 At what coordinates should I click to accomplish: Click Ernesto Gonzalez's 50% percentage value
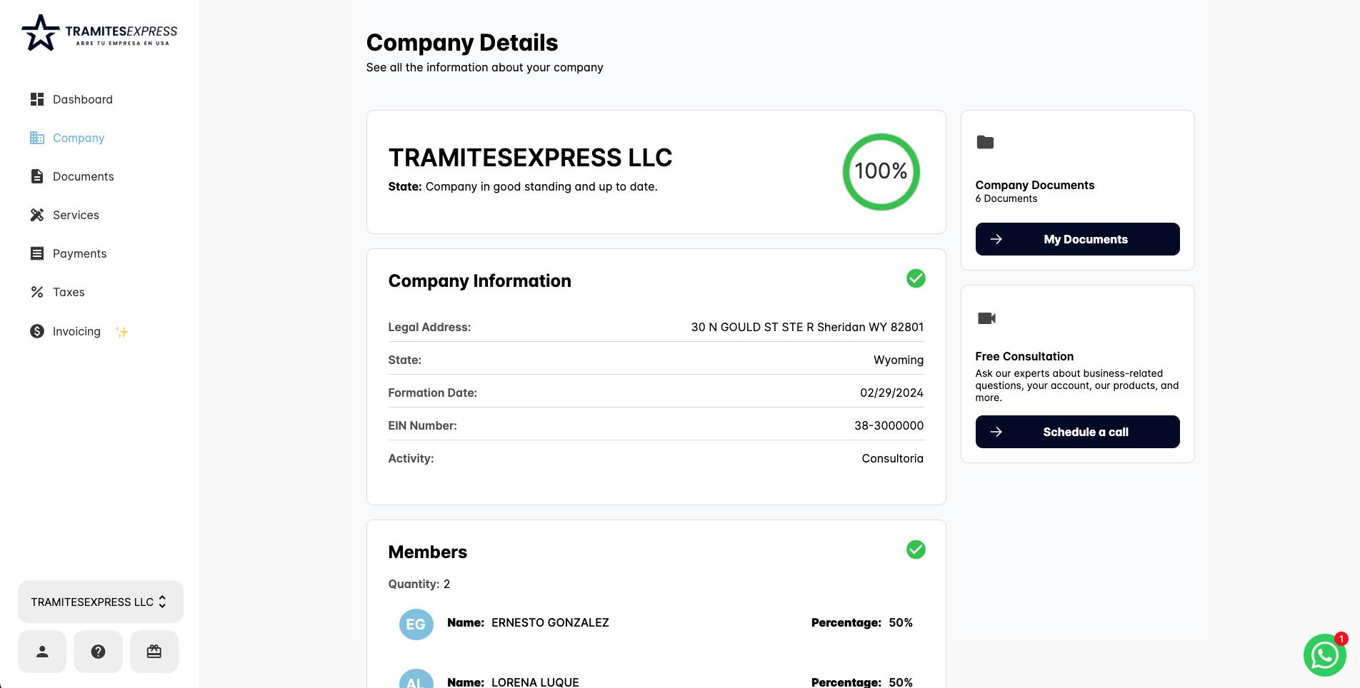click(x=901, y=622)
